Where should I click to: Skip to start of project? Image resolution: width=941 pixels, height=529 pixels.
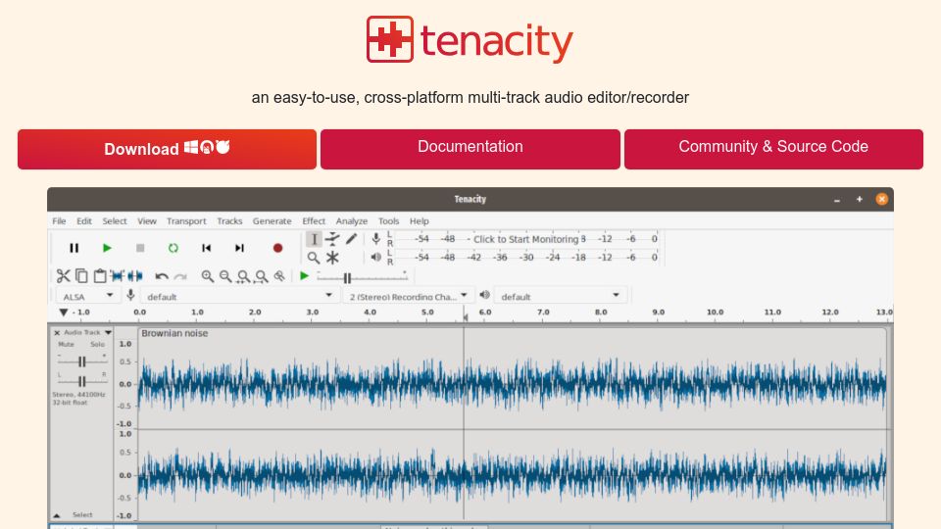206,248
